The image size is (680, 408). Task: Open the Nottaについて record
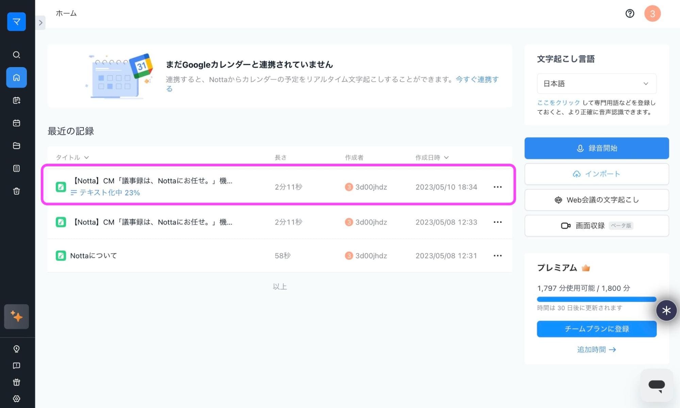(280, 256)
